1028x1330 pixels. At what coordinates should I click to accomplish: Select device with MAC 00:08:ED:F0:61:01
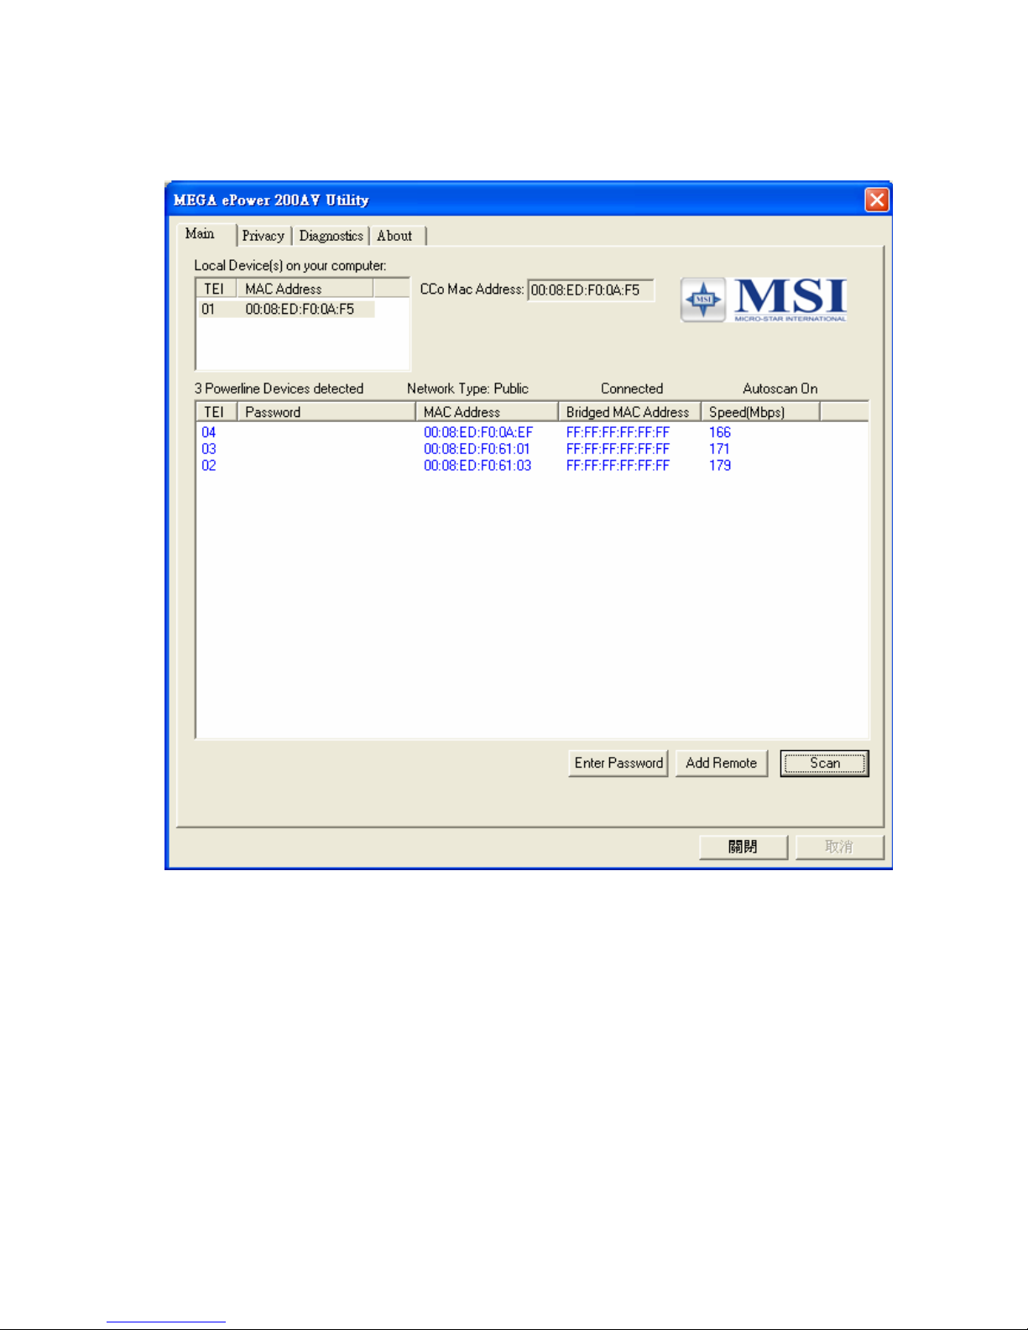pos(477,449)
